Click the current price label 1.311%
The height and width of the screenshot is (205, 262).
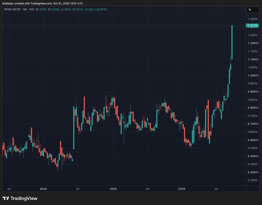(252, 25)
